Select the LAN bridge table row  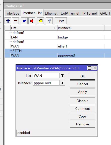58,37
